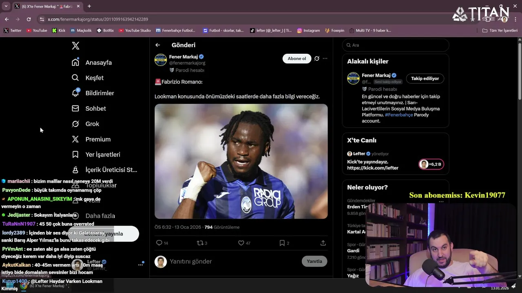522x293 pixels.
Task: Open Sohbet messages
Action: click(89, 109)
